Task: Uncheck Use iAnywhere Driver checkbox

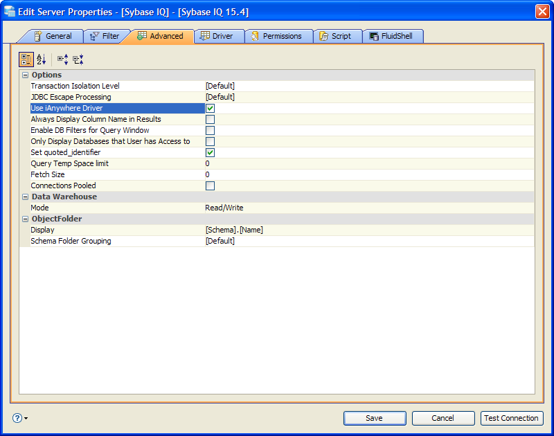Action: [x=211, y=109]
